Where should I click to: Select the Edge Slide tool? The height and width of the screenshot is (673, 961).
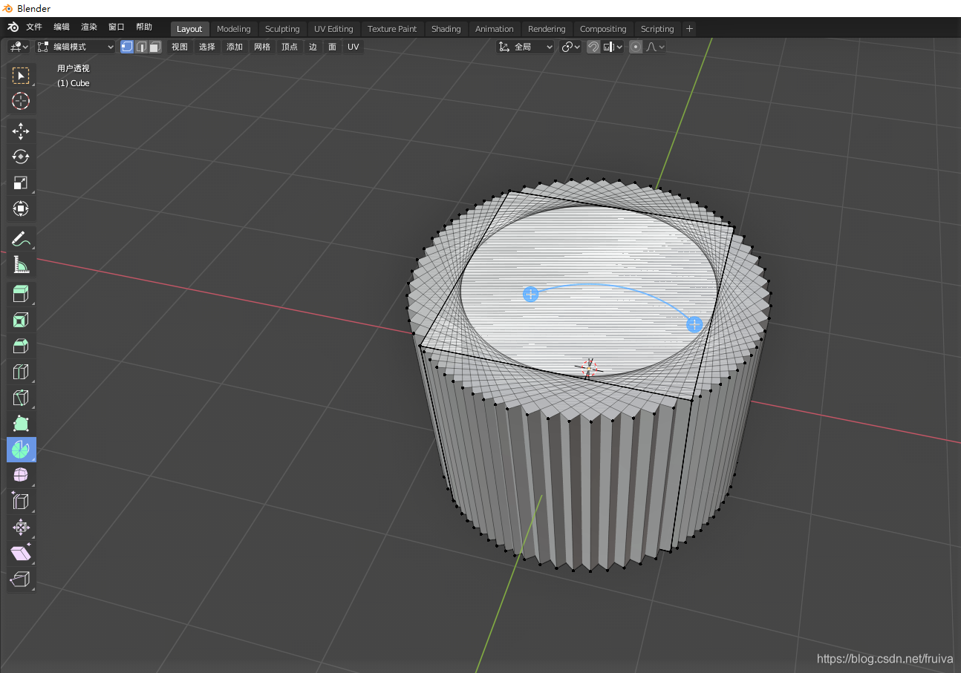[21, 502]
